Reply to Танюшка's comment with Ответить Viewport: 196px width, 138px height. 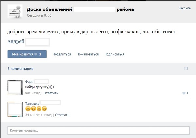click(62, 115)
